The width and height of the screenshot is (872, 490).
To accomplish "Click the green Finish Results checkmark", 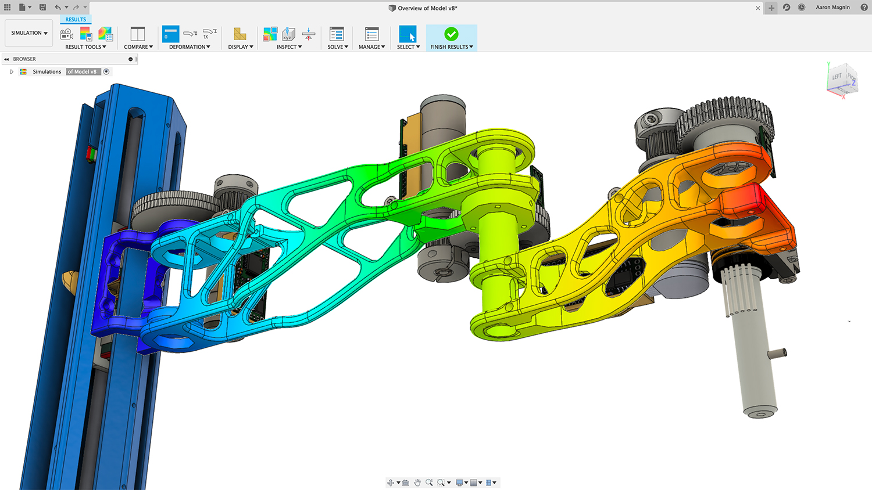I will pyautogui.click(x=451, y=34).
